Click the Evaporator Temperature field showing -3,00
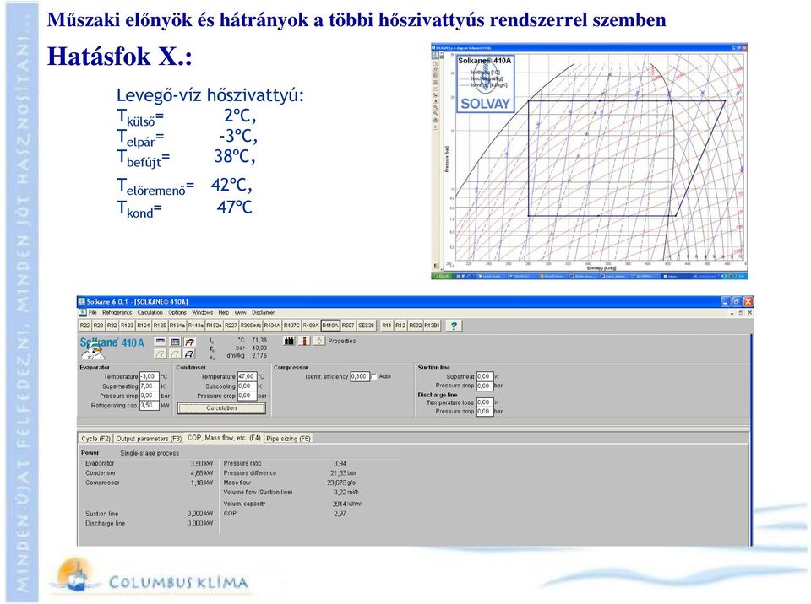The height and width of the screenshot is (604, 811). tap(149, 376)
